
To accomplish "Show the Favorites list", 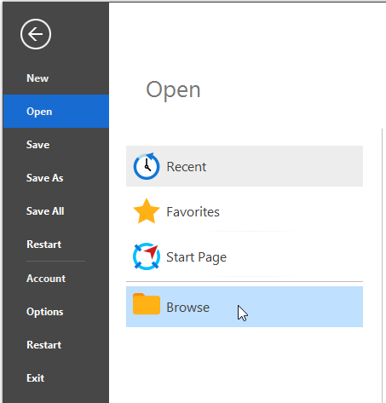I will 245,211.
